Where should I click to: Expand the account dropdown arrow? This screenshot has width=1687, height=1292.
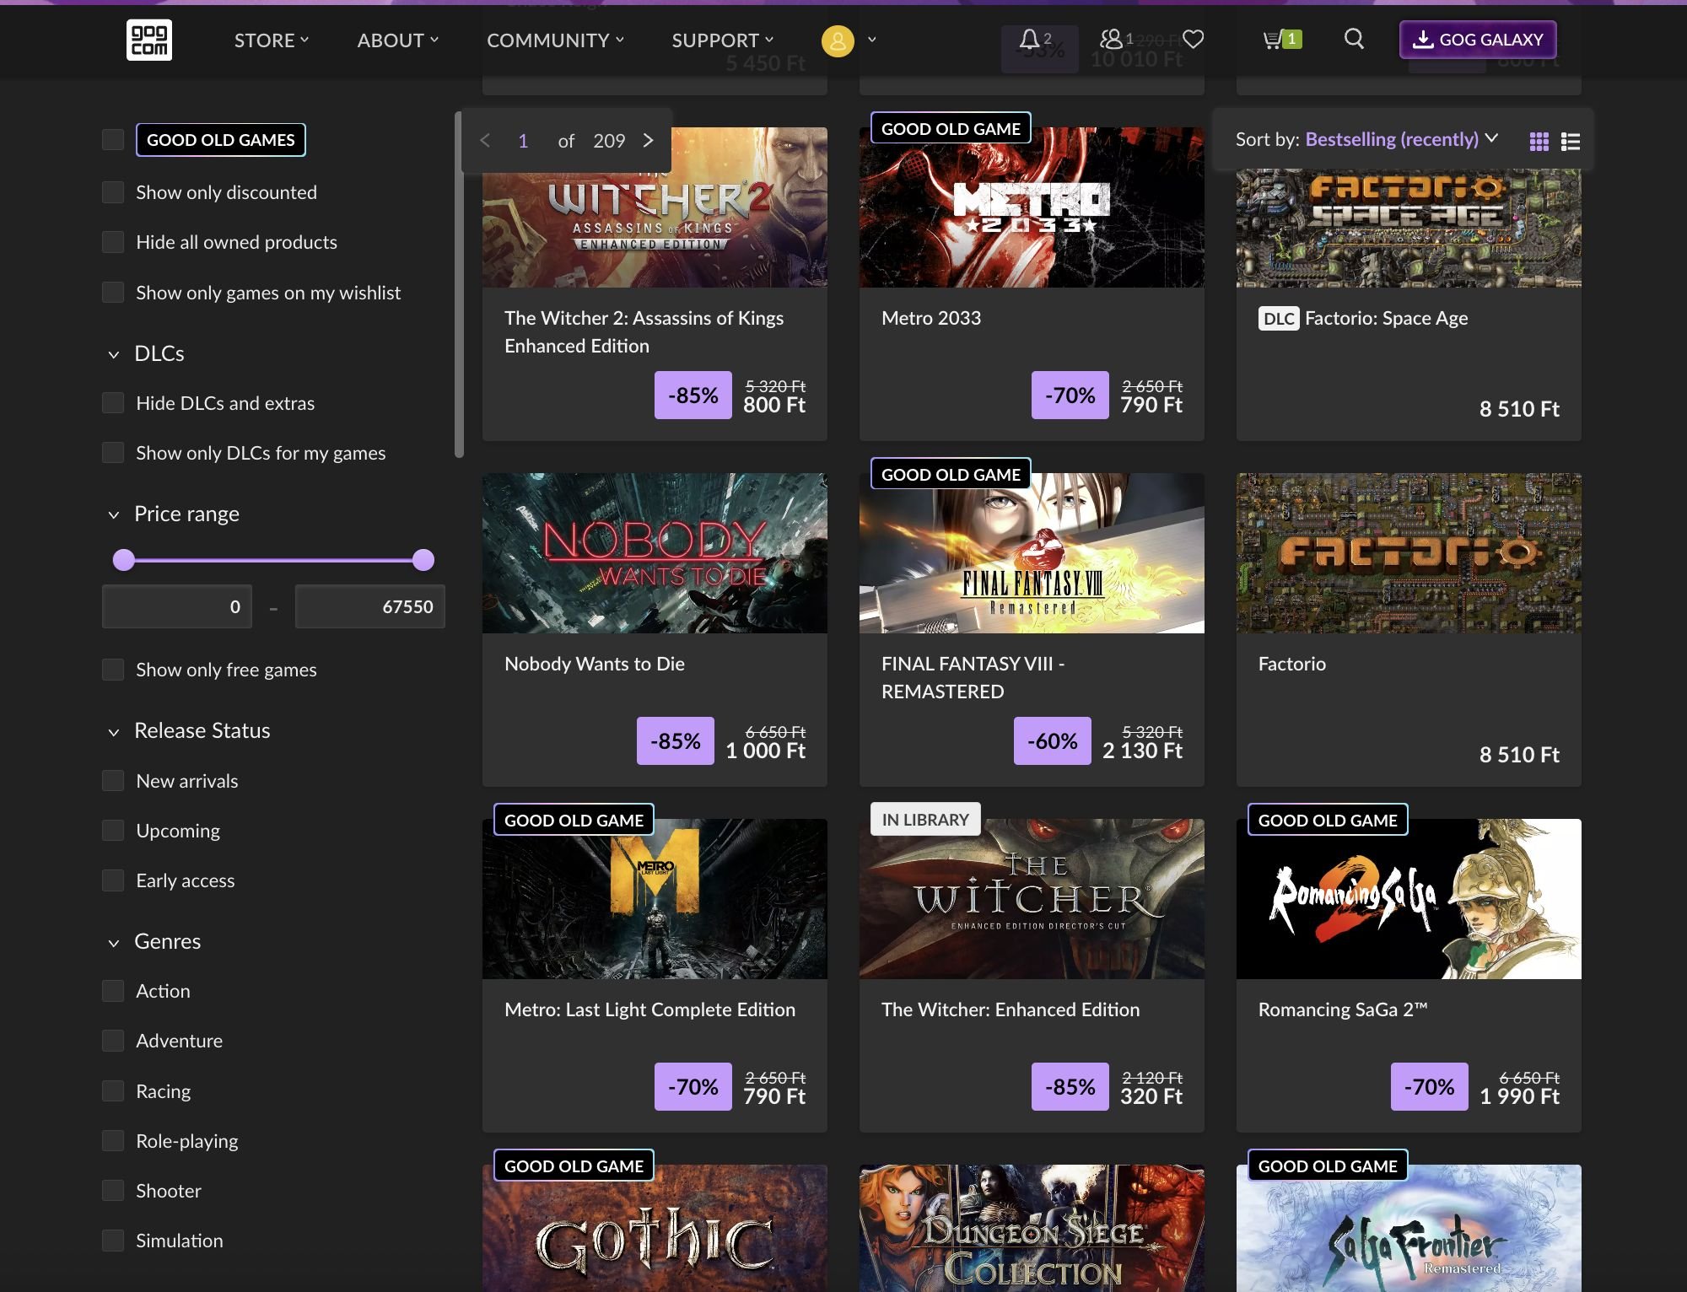coord(872,40)
